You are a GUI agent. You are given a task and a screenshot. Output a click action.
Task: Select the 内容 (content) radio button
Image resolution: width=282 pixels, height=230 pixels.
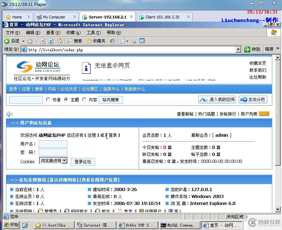[x=84, y=99]
